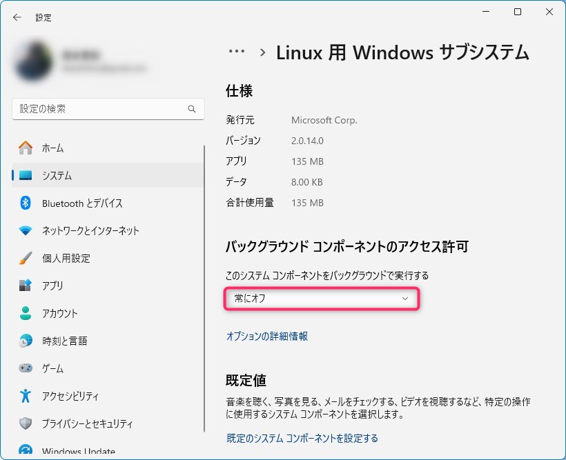566x460 pixels.
Task: Click the Accounts person icon
Action: [x=26, y=313]
